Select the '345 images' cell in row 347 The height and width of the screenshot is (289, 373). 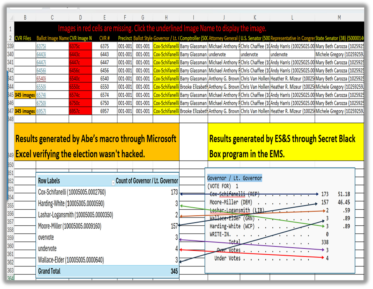pyautogui.click(x=25, y=111)
